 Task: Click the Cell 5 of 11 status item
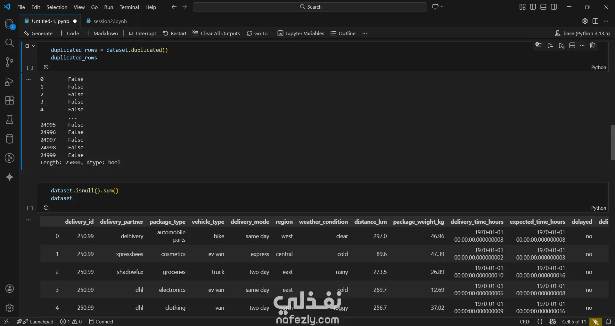coord(574,322)
